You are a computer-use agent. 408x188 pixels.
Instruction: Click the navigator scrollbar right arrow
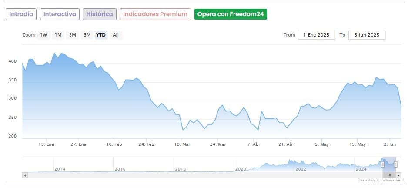point(399,175)
